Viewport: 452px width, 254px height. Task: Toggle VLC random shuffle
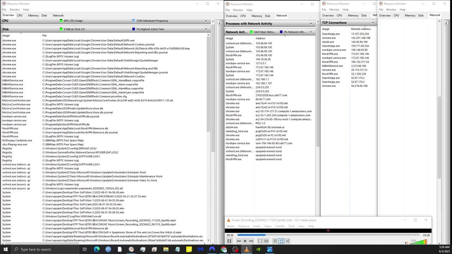287,241
